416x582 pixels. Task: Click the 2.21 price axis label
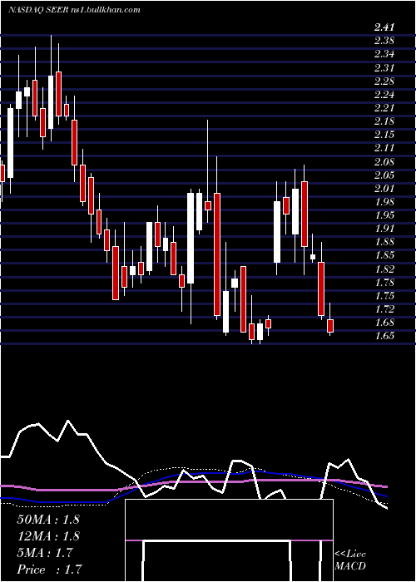click(384, 107)
